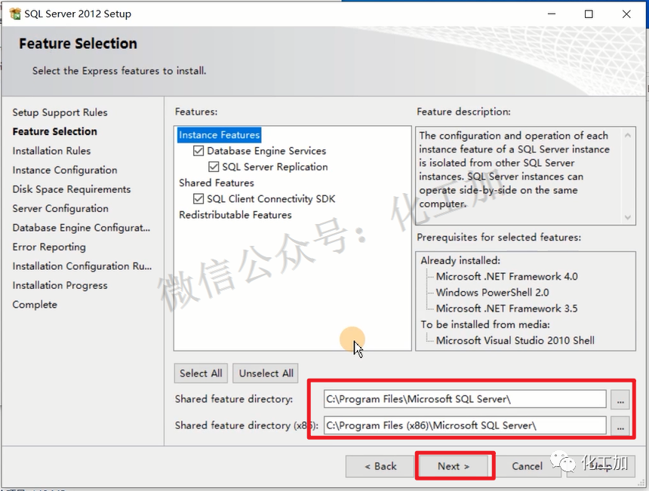649x491 pixels.
Task: Select Redistributable Features tree node
Action: coord(235,215)
